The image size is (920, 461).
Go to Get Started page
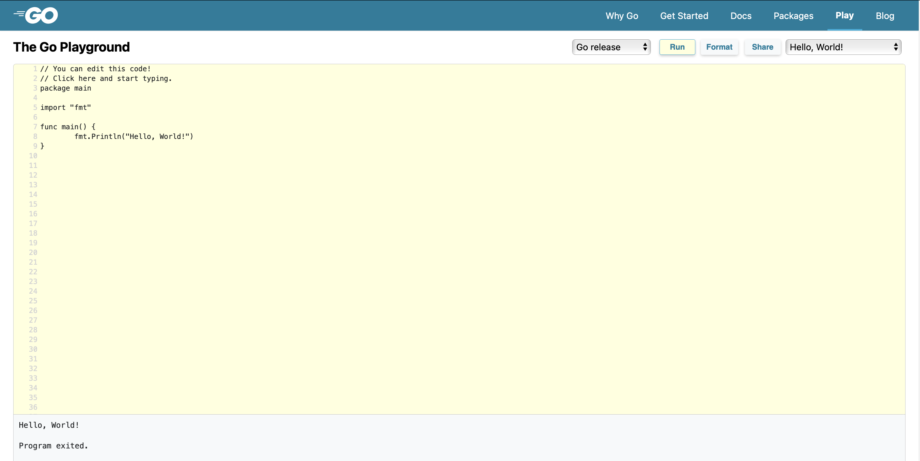(684, 16)
